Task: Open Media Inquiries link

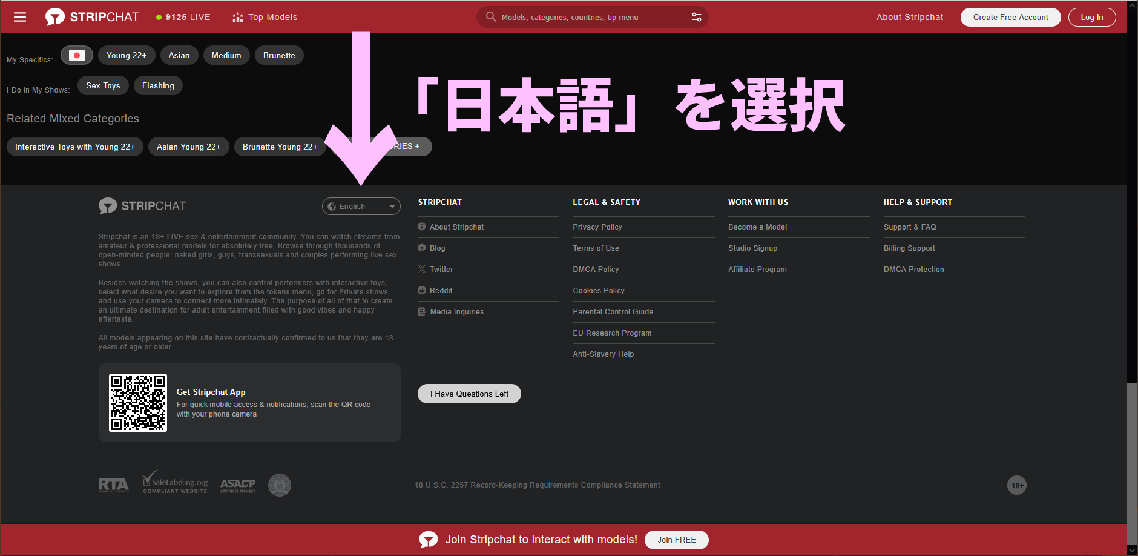Action: coord(456,311)
